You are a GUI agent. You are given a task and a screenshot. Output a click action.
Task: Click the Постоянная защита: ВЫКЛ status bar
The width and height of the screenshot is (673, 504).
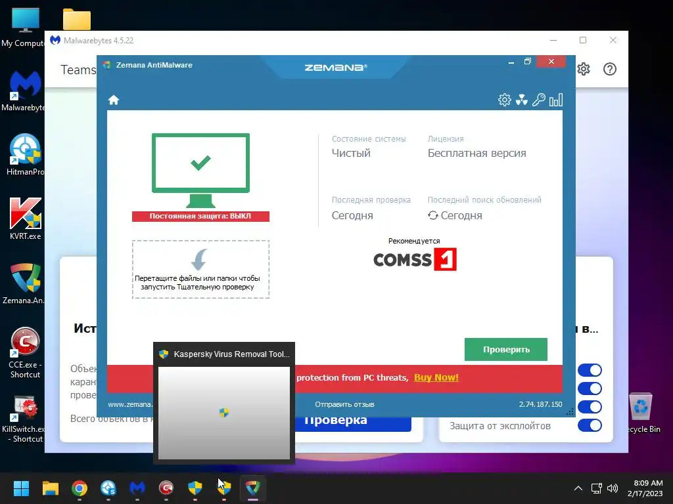[x=200, y=216]
